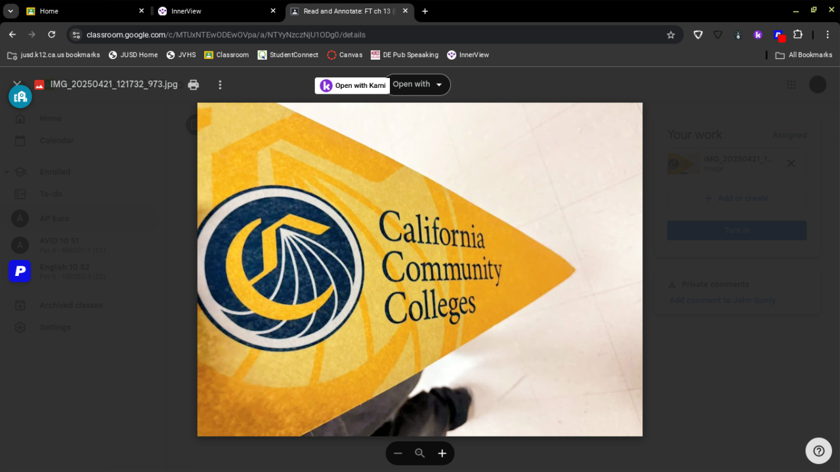Screen dimensions: 840x472
Task: Go back to the previous page
Action: [x=12, y=35]
